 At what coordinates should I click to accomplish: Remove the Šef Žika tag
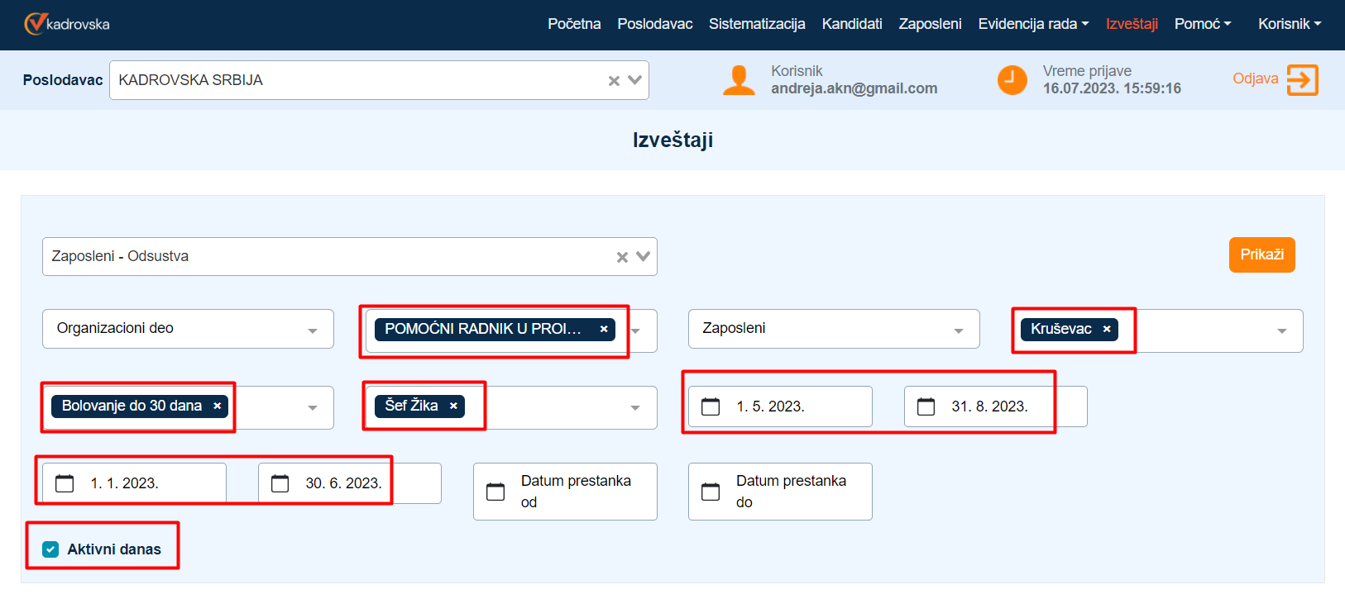453,406
